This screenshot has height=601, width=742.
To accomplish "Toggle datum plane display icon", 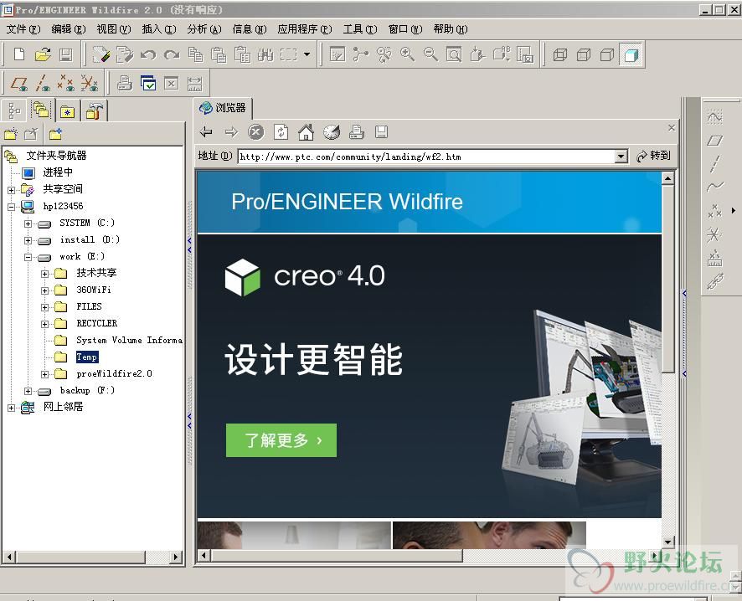I will 19,83.
